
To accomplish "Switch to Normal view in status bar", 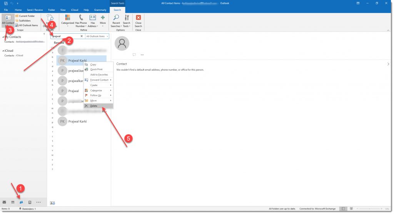I will [x=343, y=209].
